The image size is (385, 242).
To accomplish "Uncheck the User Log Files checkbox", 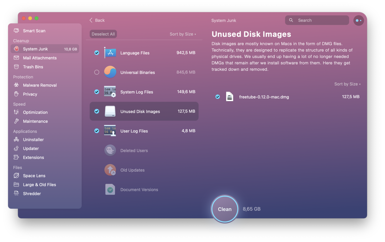I will click(97, 131).
